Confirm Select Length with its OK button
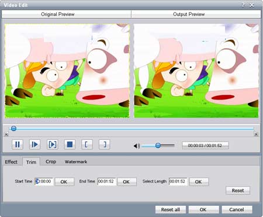 (199, 182)
